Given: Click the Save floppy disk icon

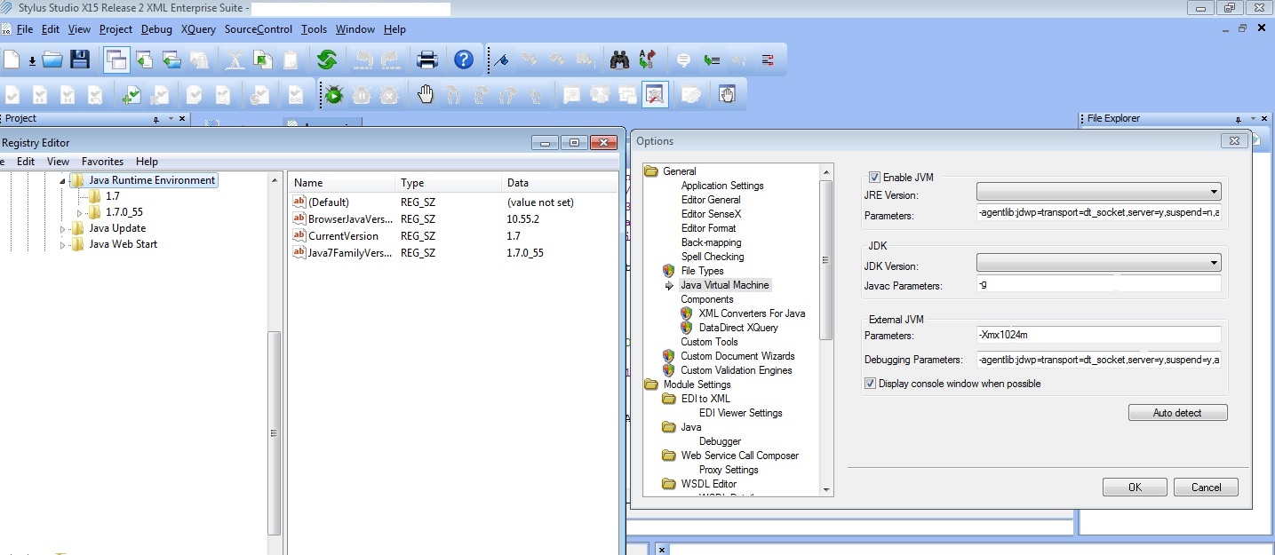Looking at the screenshot, I should point(80,60).
